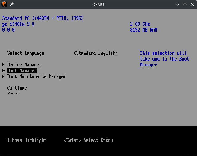Viewport: 197px width, 156px height.
Task: Maximize the QEMU window
Action: tap(185, 4)
